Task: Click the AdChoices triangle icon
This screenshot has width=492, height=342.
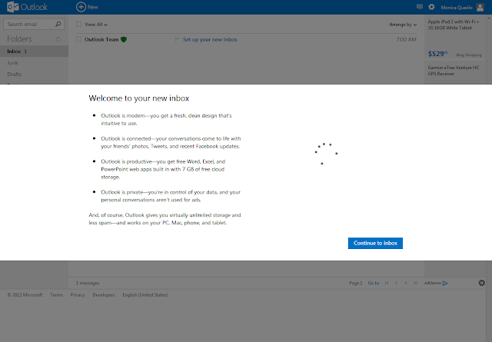Action: (x=445, y=283)
